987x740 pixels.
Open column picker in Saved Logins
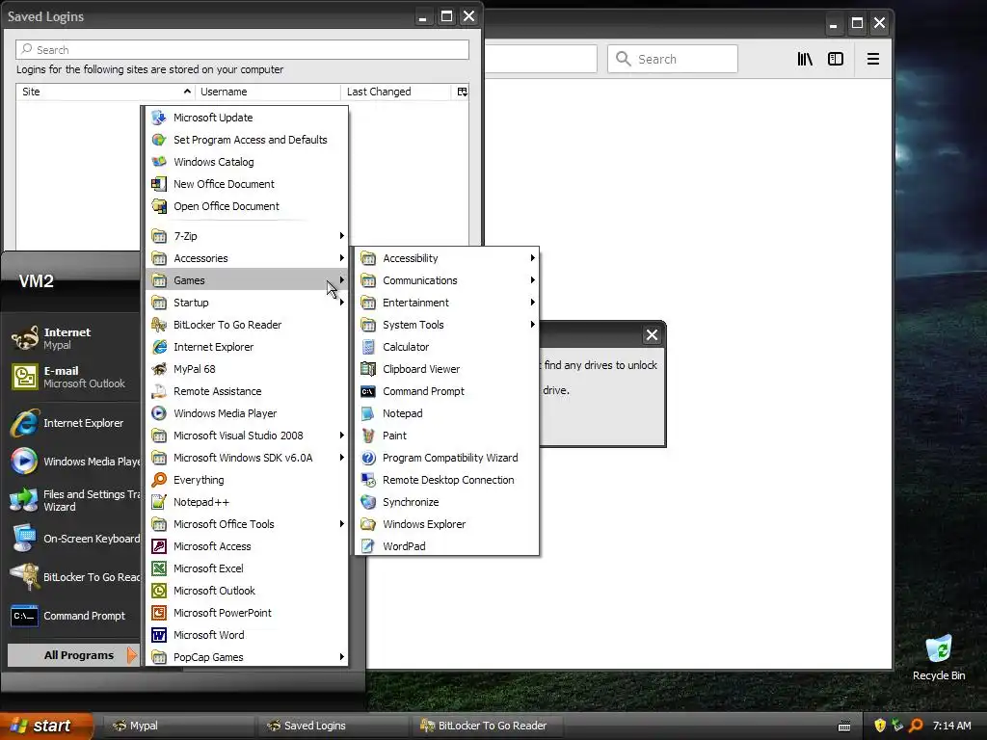[462, 92]
